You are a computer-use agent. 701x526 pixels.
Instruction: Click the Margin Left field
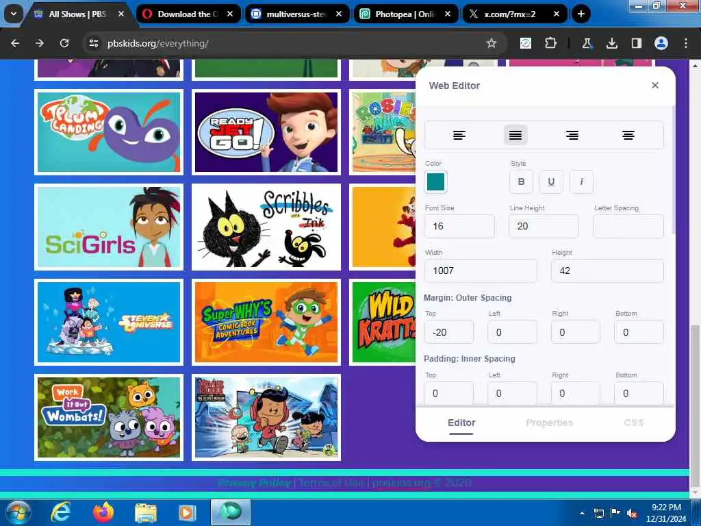[x=512, y=332]
